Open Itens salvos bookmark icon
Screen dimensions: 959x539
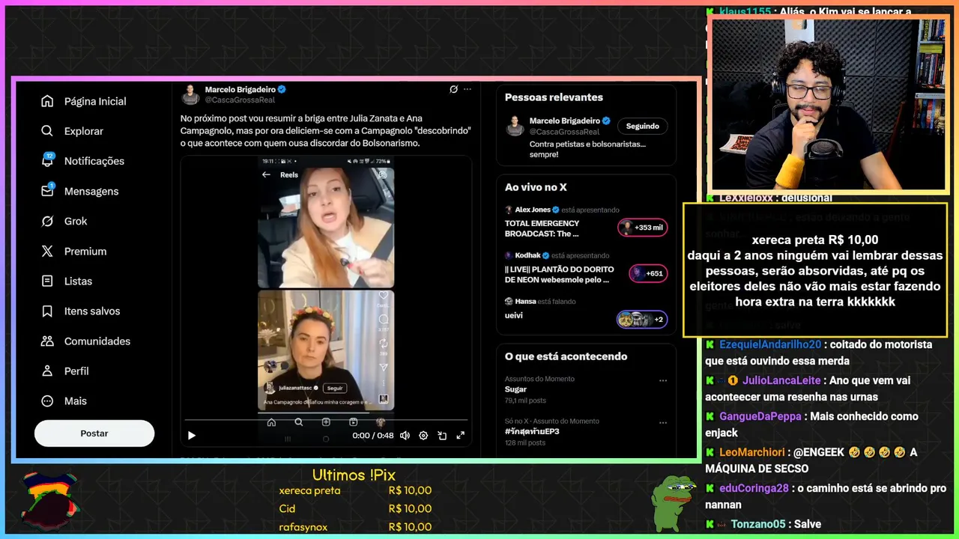coord(47,311)
